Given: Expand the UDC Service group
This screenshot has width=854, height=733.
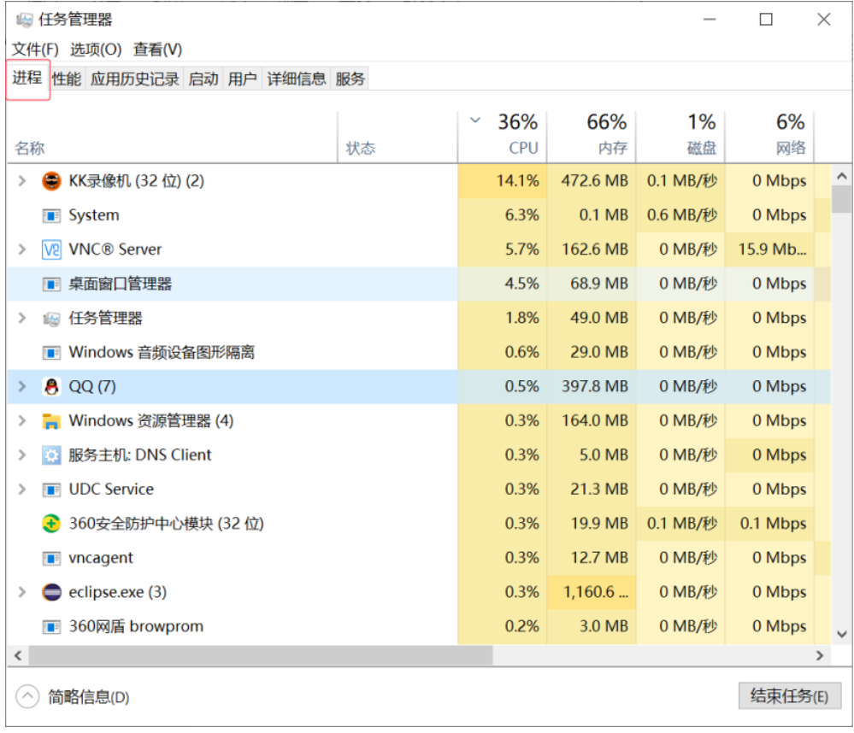Looking at the screenshot, I should pos(21,490).
